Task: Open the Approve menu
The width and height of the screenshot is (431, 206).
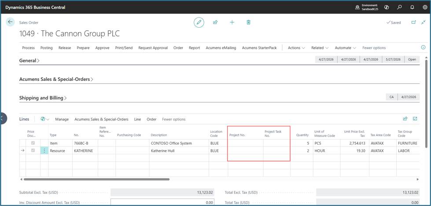Action: (102, 48)
